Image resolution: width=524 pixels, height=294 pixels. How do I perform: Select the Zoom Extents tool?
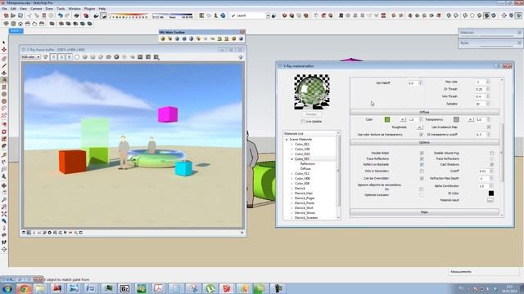(x=4, y=214)
